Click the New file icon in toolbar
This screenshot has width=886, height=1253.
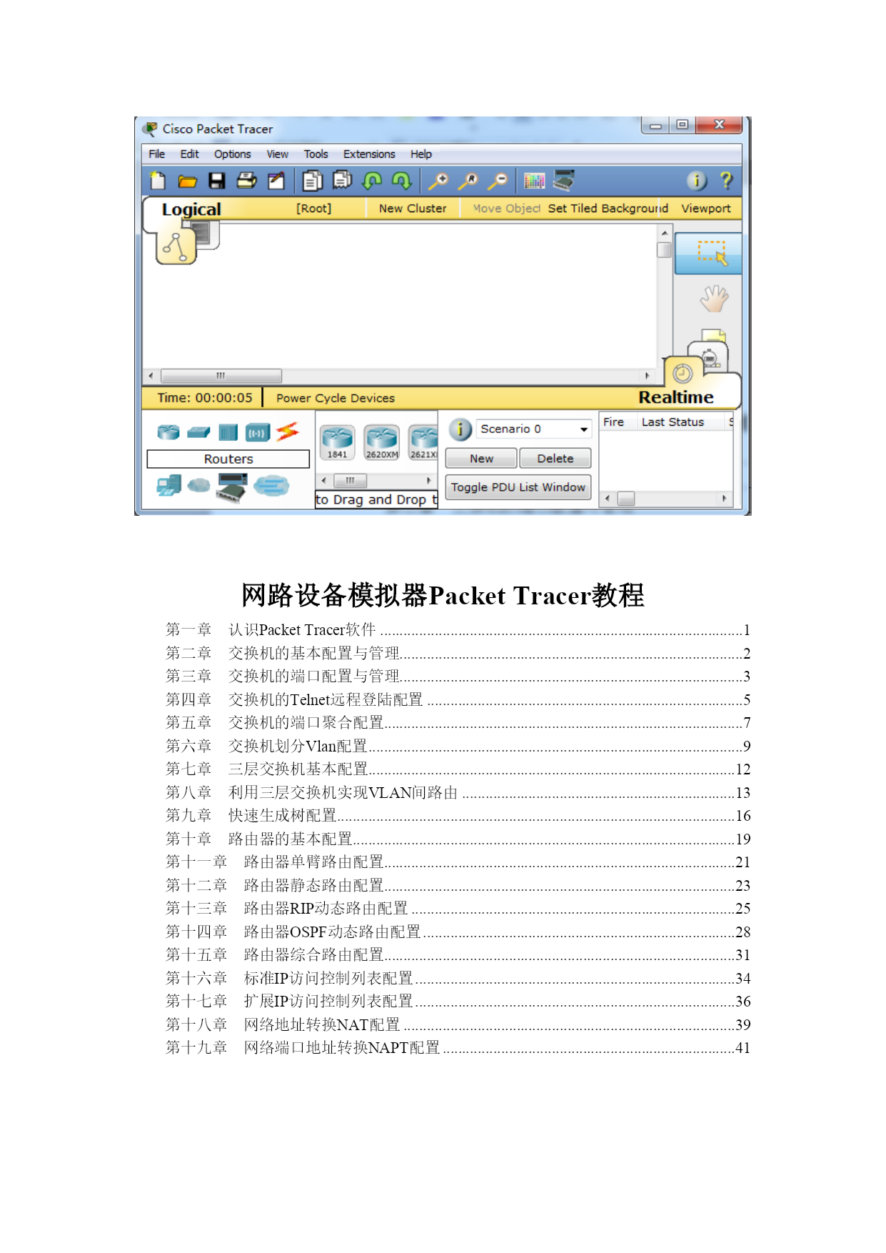tap(157, 181)
